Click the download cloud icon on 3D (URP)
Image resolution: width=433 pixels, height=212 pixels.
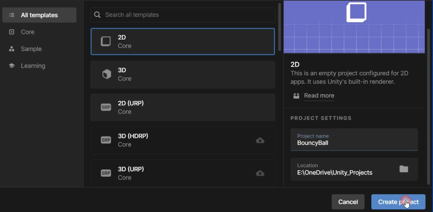[x=260, y=174]
